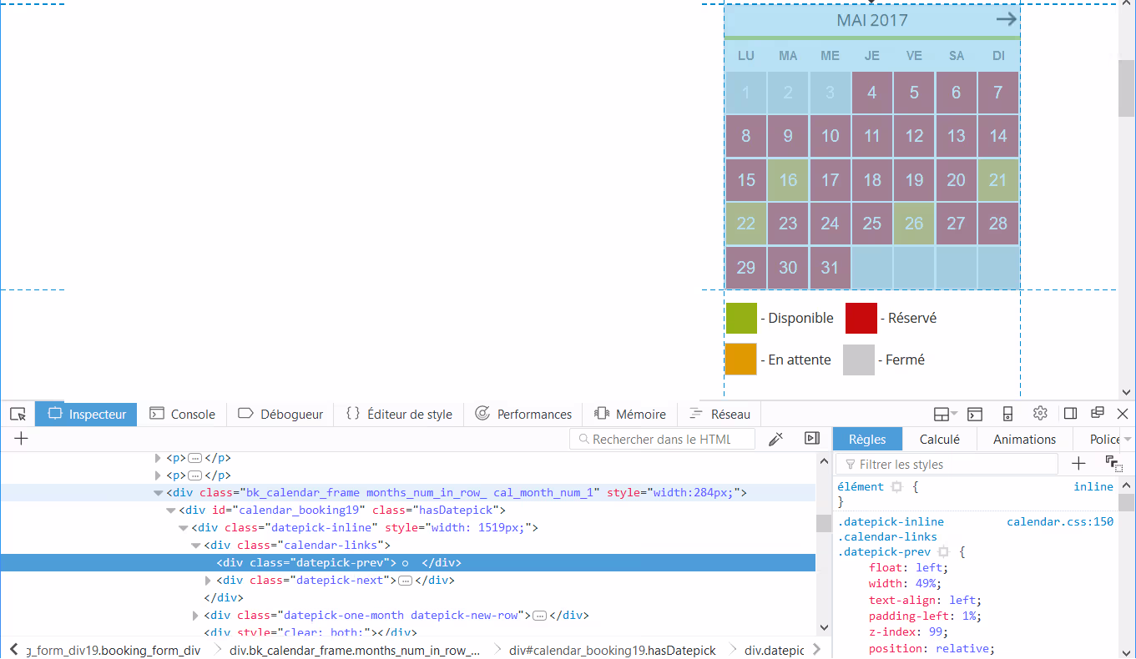Image resolution: width=1136 pixels, height=659 pixels.
Task: Expand the datepick-next div node
Action: (209, 581)
